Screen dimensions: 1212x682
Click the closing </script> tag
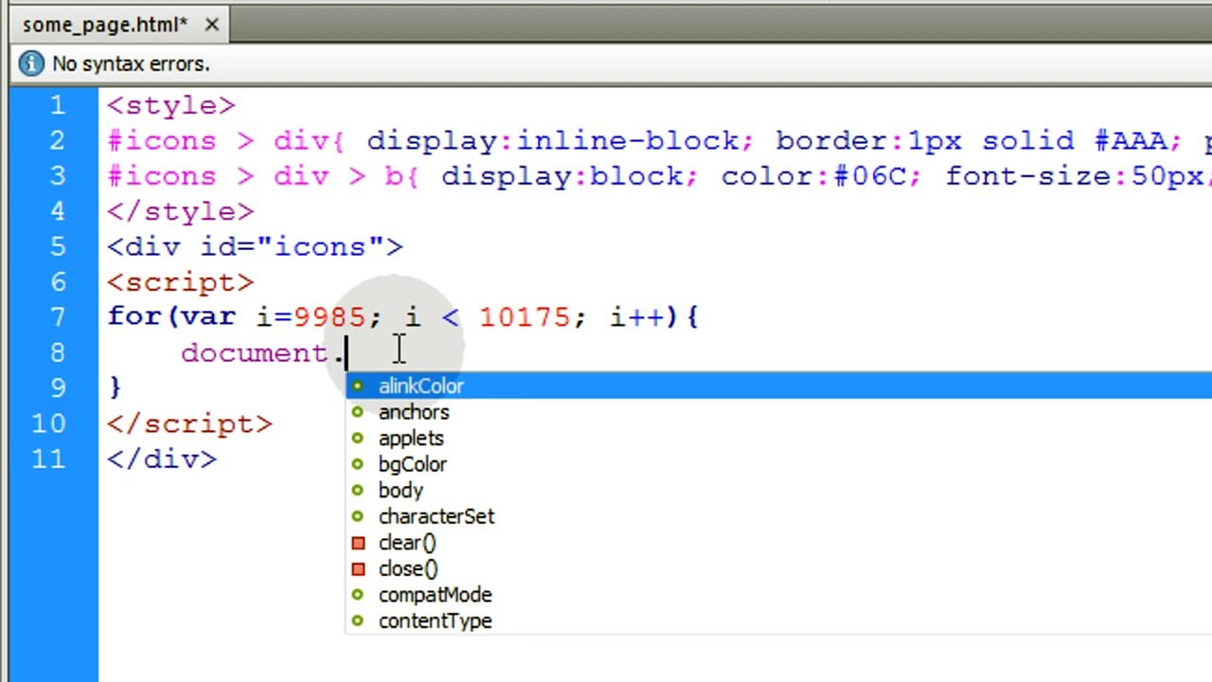coord(190,423)
